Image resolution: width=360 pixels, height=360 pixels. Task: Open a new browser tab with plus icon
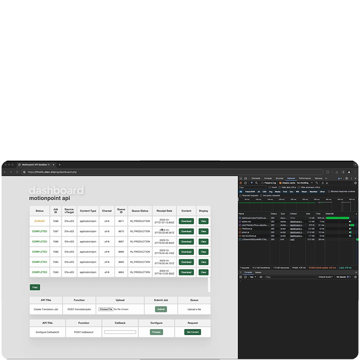point(60,165)
